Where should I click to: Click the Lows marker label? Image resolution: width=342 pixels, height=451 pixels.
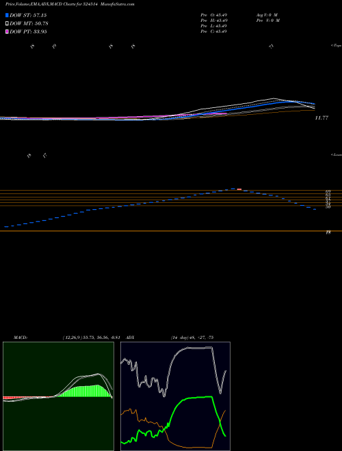[x=337, y=154]
